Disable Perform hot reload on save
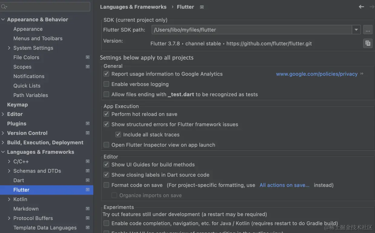Image resolution: width=375 pixels, height=233 pixels. (x=106, y=114)
